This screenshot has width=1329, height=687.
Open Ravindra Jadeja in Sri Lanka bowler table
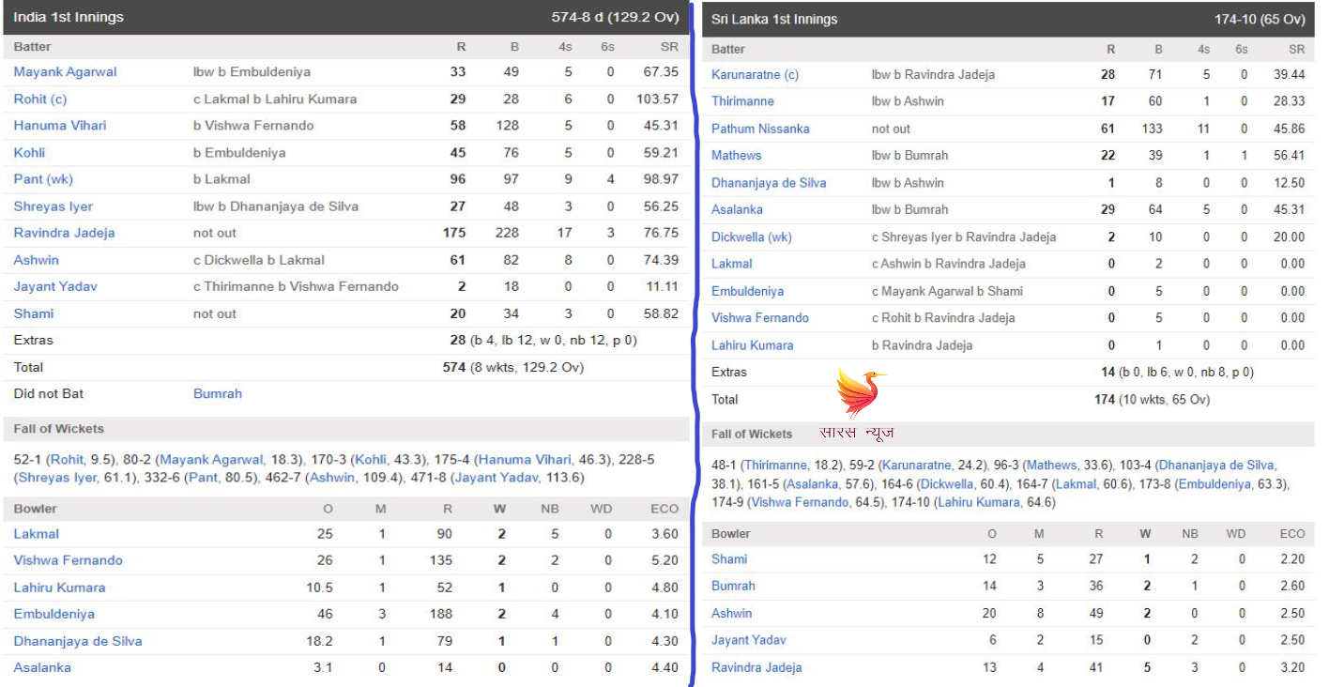[756, 667]
